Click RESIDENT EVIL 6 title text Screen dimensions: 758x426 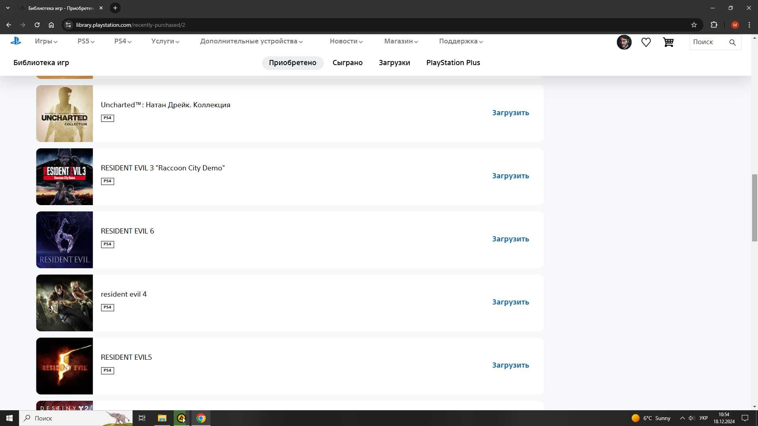tap(127, 231)
